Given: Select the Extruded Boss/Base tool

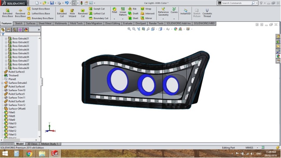Looking at the screenshot, I should tap(7, 13).
